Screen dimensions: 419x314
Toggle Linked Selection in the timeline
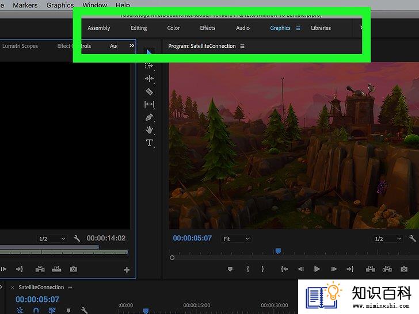point(52,311)
